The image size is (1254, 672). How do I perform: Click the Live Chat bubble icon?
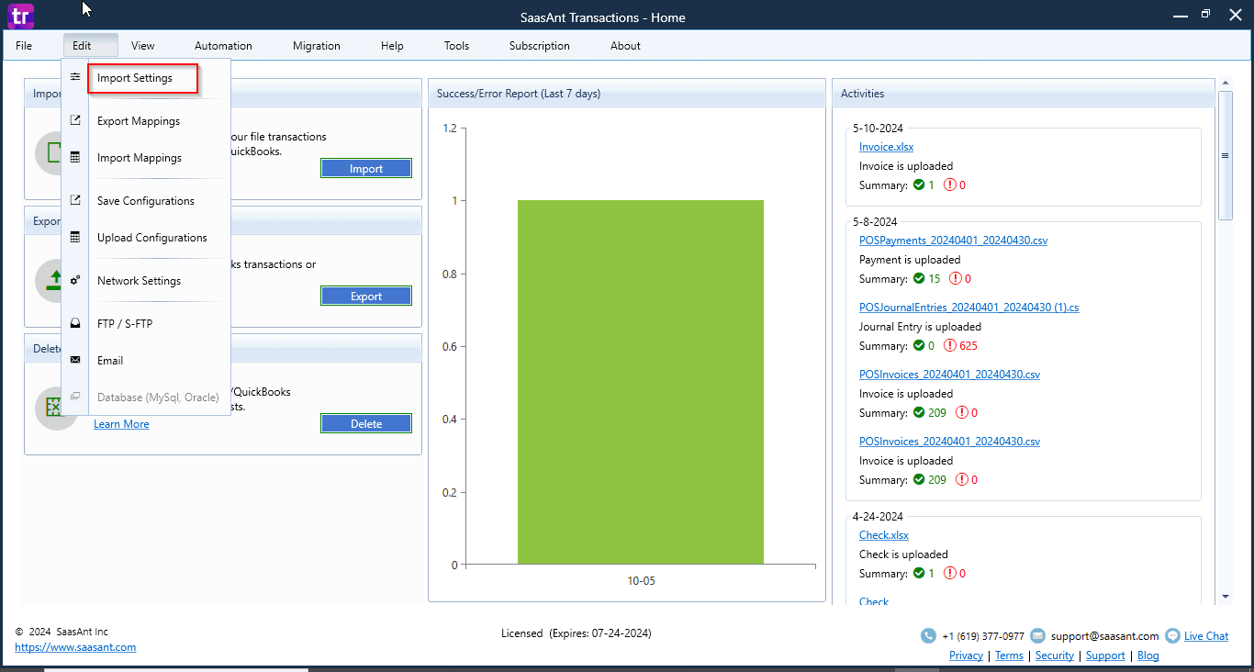click(1172, 636)
